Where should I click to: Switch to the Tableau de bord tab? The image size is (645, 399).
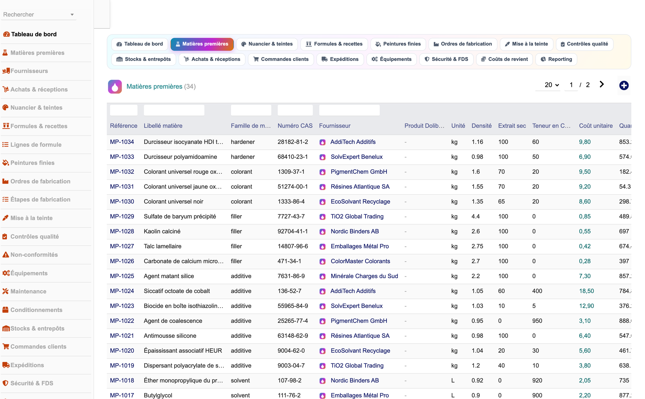[x=140, y=44]
